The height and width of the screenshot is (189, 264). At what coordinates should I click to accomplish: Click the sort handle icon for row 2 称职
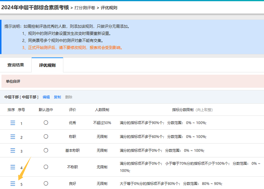click(x=13, y=137)
